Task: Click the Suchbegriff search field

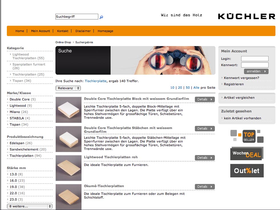Action: 77,17
